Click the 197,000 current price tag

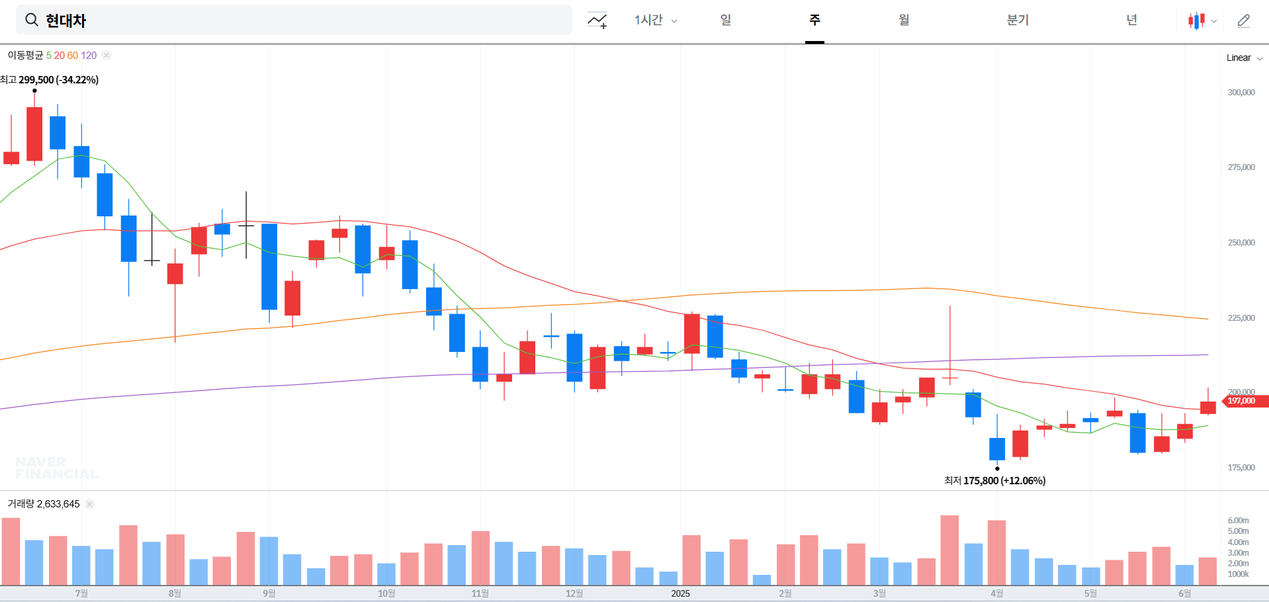tap(1246, 401)
